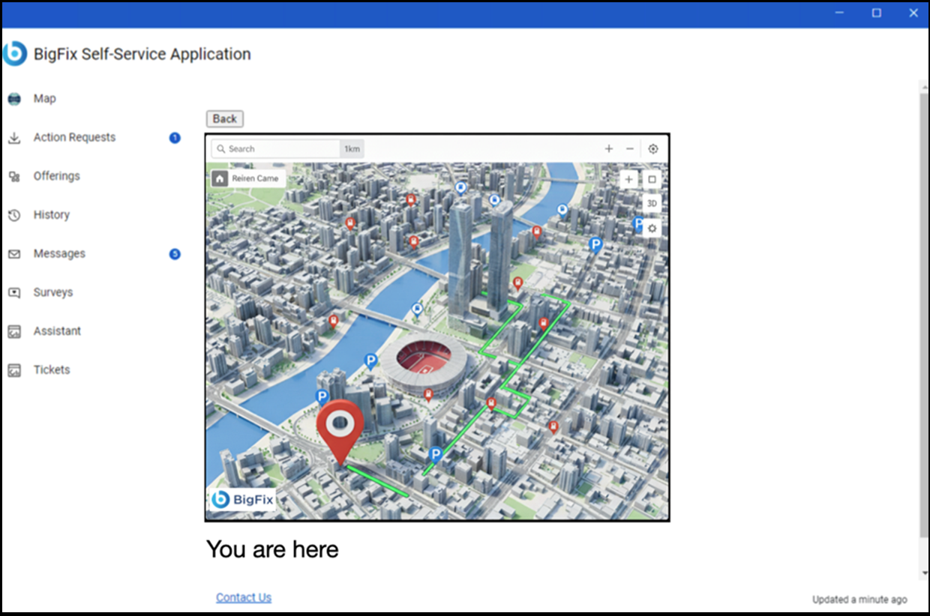930x616 pixels.
Task: Open Action Requests from the sidebar
Action: (x=74, y=137)
